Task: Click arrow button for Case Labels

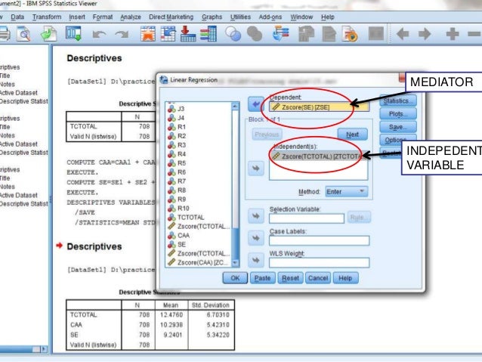Action: [256, 238]
